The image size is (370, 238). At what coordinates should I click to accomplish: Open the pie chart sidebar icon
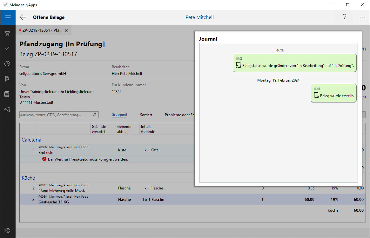(x=7, y=64)
